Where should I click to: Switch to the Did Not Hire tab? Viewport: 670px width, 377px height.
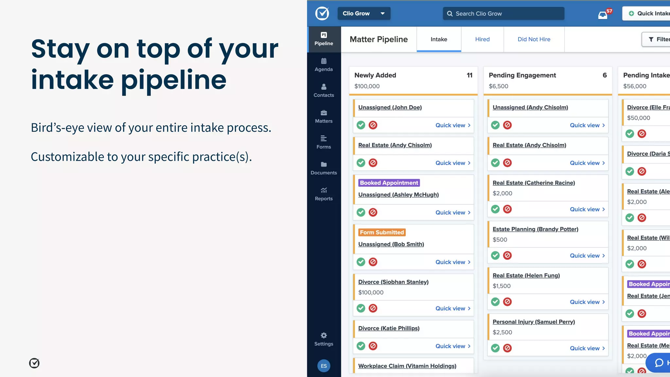534,39
